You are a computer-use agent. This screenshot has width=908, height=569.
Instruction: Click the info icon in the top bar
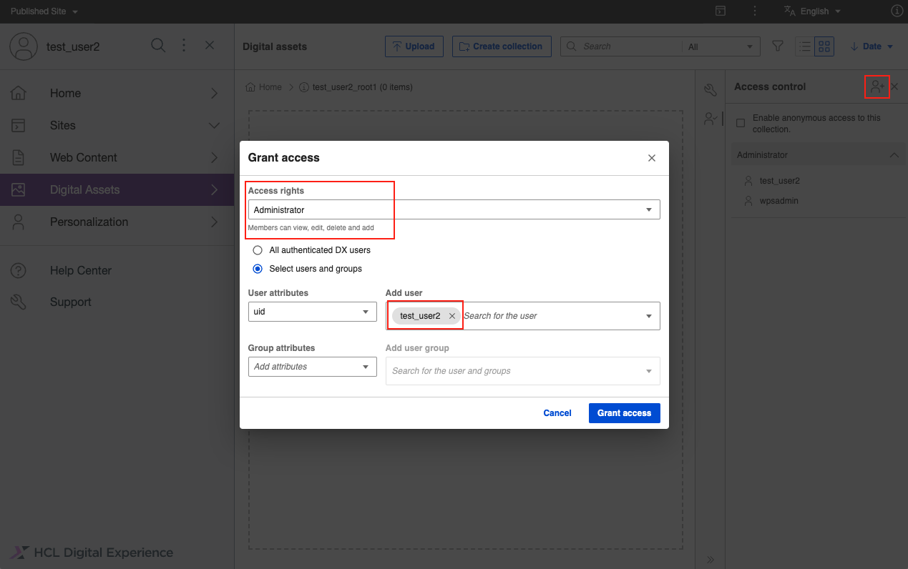(897, 11)
